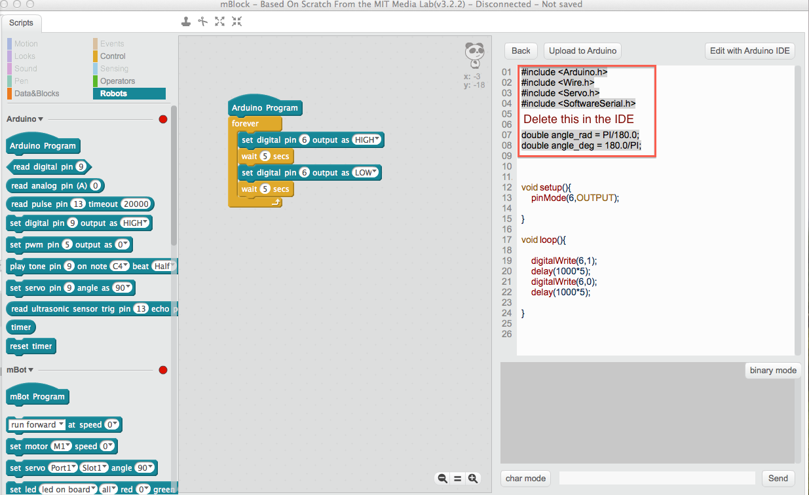Click Upload to Arduino
This screenshot has height=495, width=809.
coord(582,50)
